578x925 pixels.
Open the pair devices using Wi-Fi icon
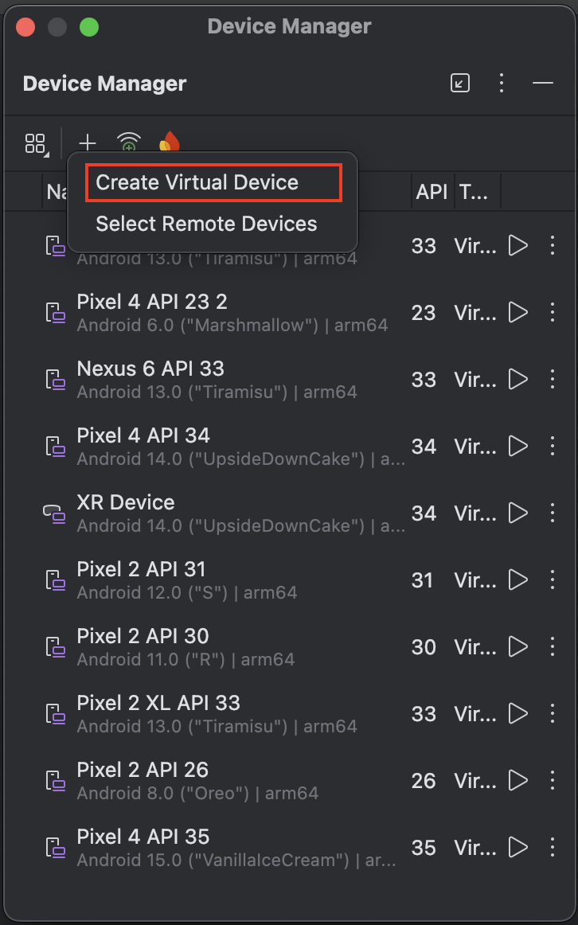[x=128, y=143]
